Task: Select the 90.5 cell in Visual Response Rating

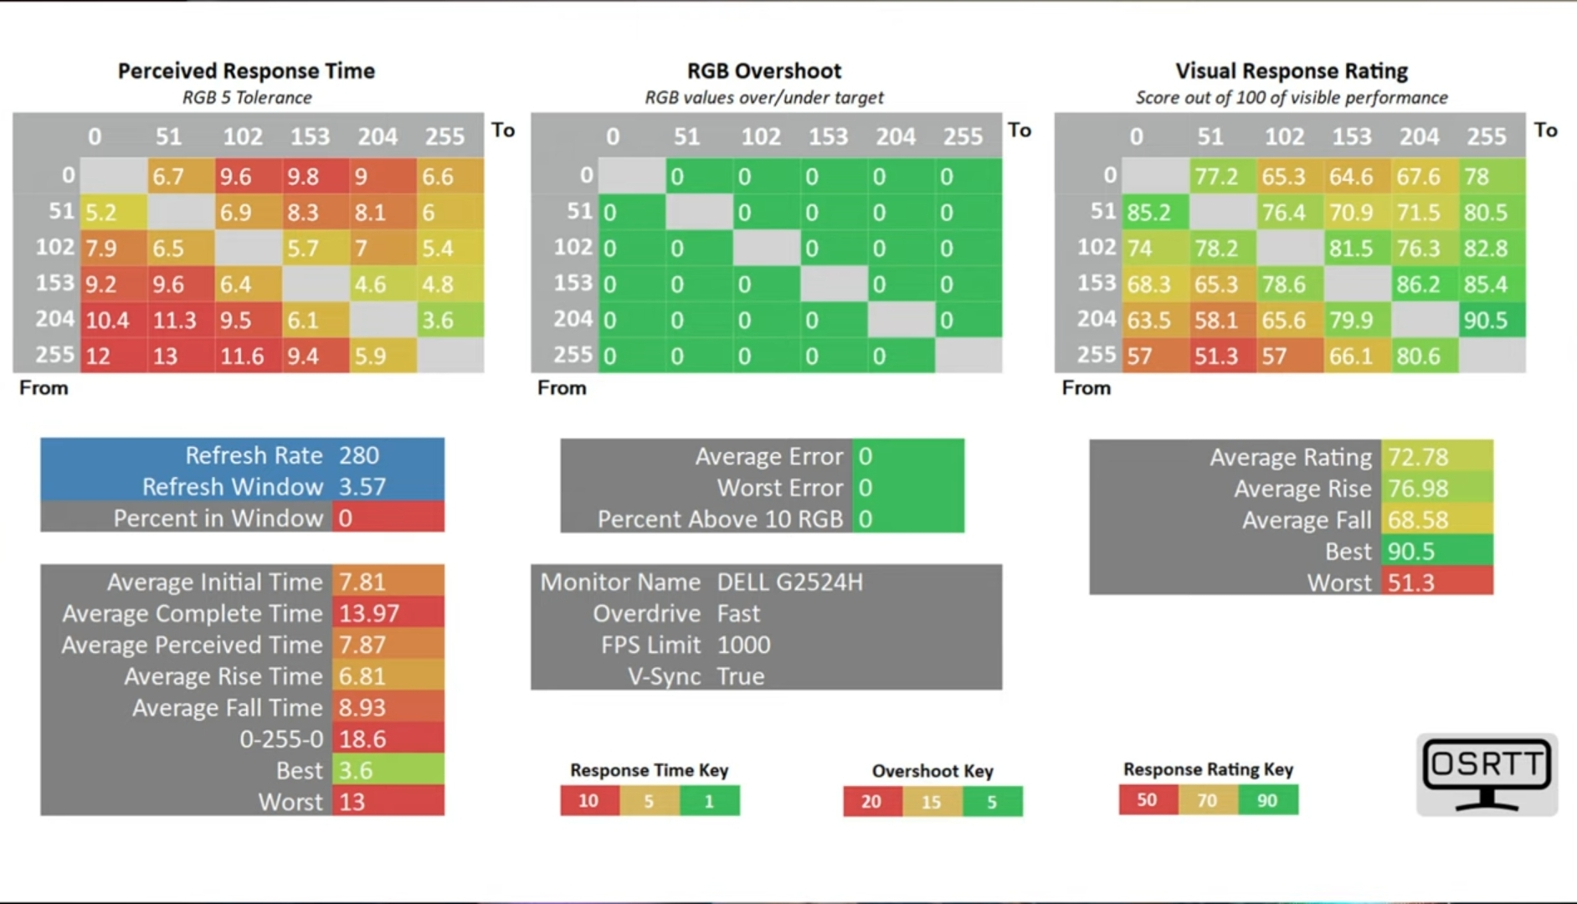Action: tap(1492, 320)
